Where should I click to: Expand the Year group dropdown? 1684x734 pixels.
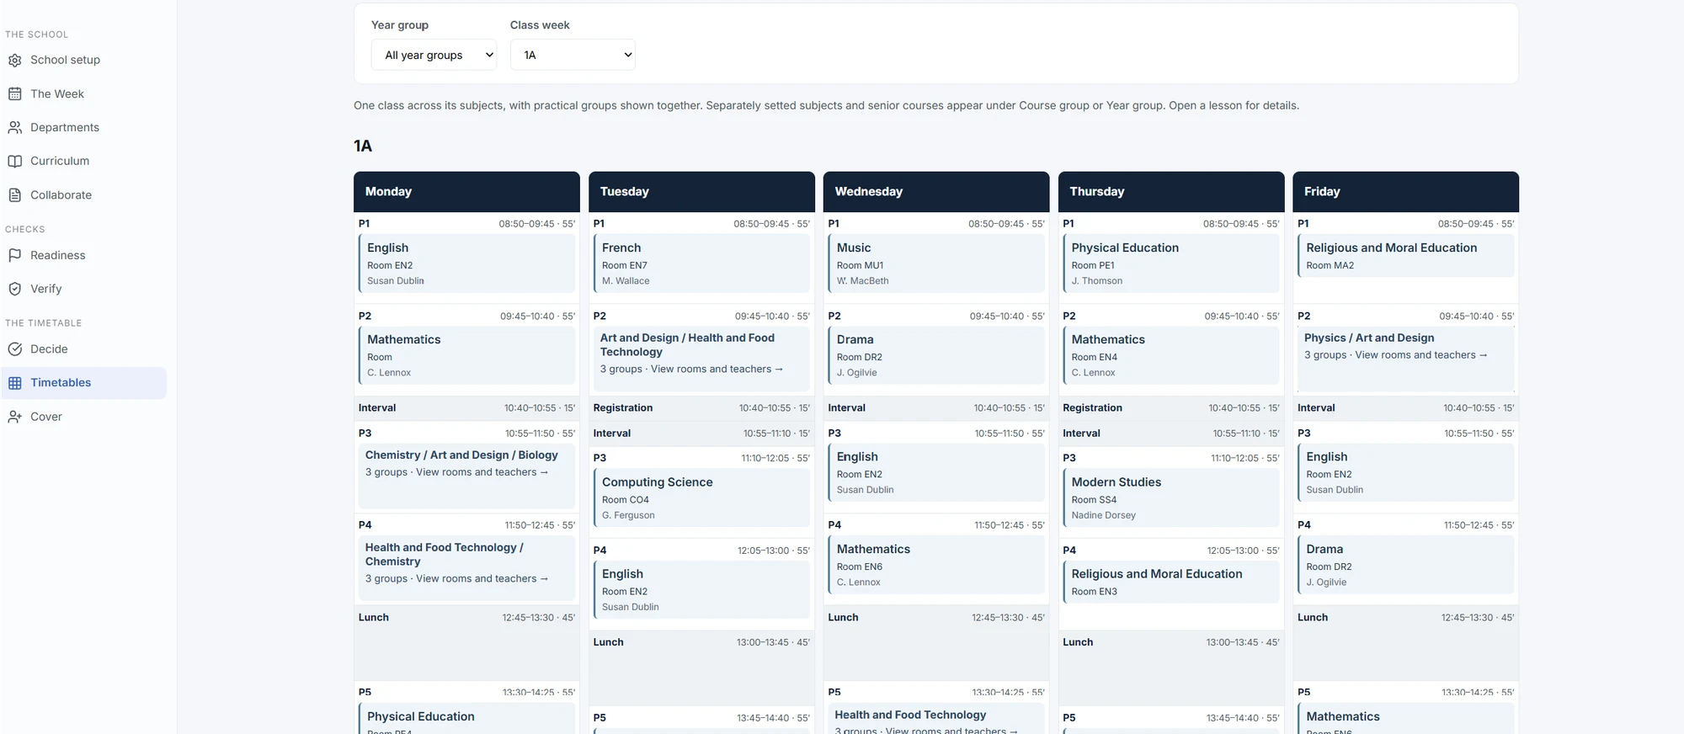[x=434, y=55]
